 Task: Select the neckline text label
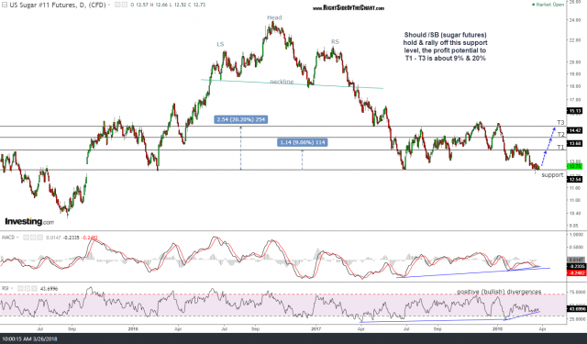pos(282,82)
